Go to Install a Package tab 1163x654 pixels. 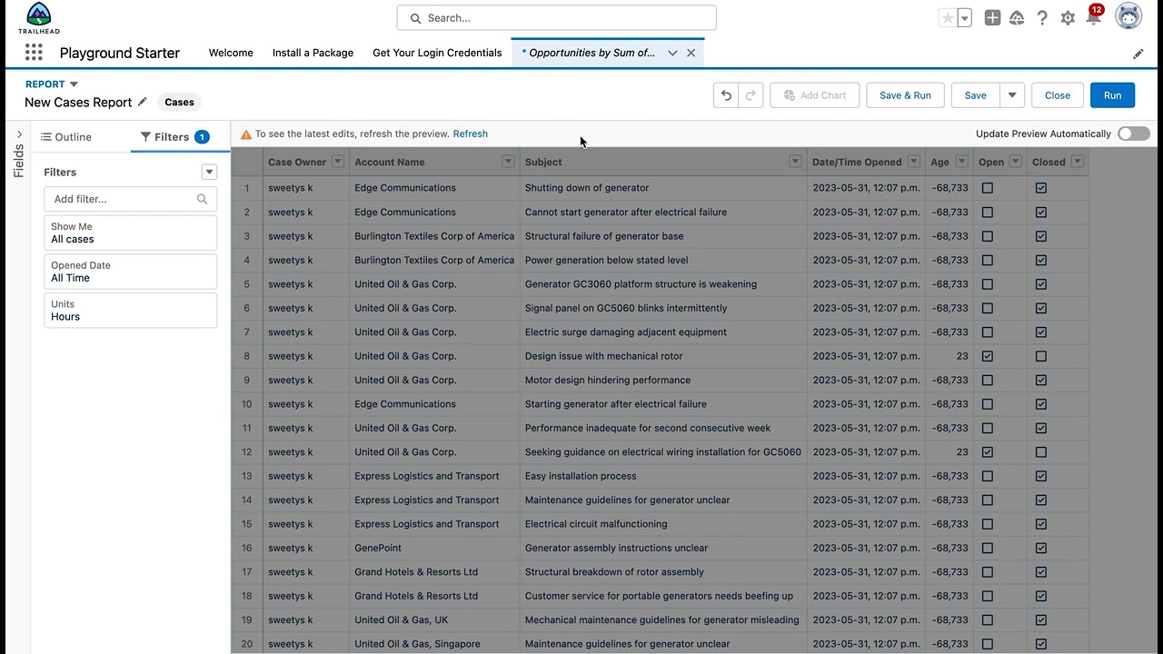pyautogui.click(x=313, y=53)
